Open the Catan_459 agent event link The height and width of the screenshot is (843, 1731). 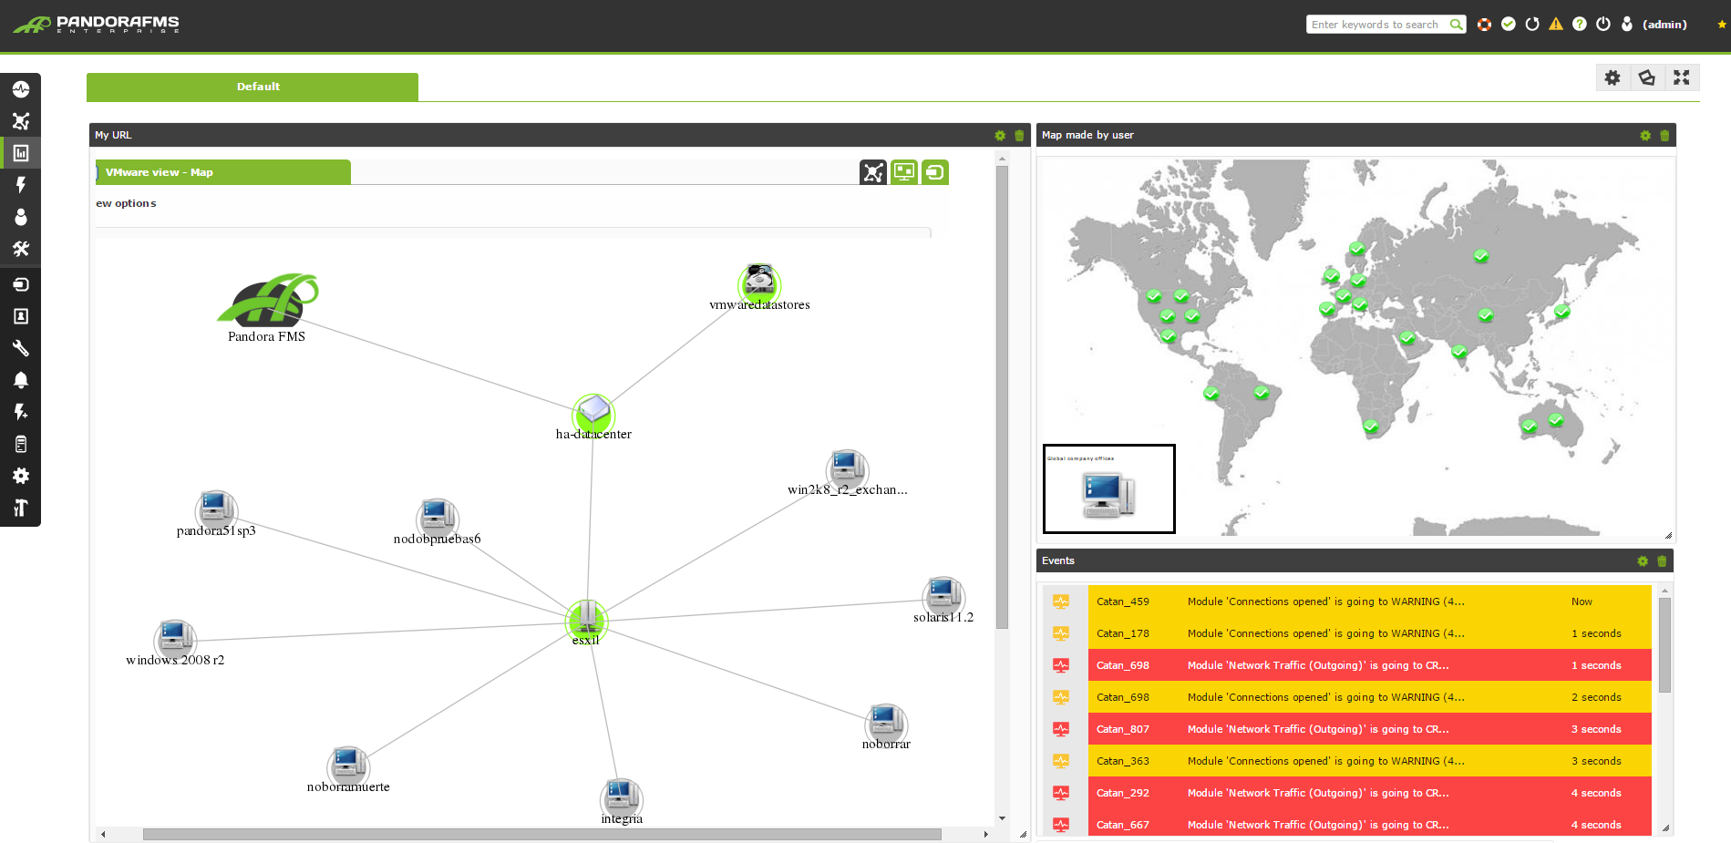[x=1122, y=601]
